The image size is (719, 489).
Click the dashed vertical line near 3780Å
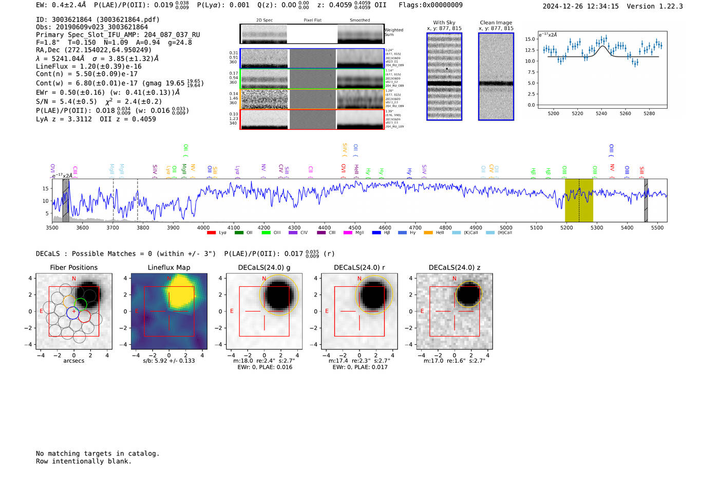point(138,200)
